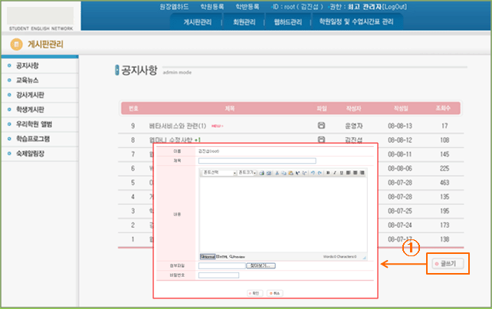Click the 취소 cancel button in the form
Image resolution: width=492 pixels, height=309 pixels.
[275, 293]
